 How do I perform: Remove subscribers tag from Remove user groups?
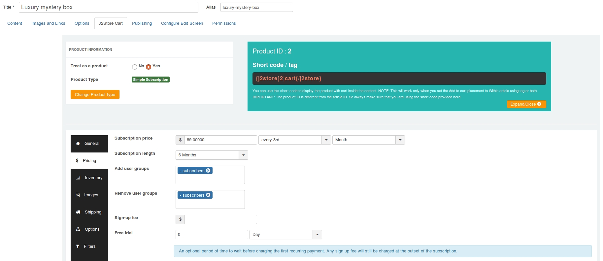click(x=208, y=195)
